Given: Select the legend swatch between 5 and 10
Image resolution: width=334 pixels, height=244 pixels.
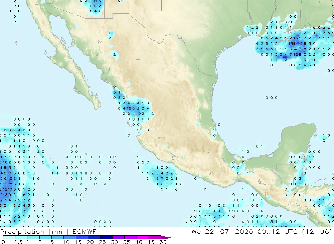Looking at the screenshot, I should [x=57, y=237].
